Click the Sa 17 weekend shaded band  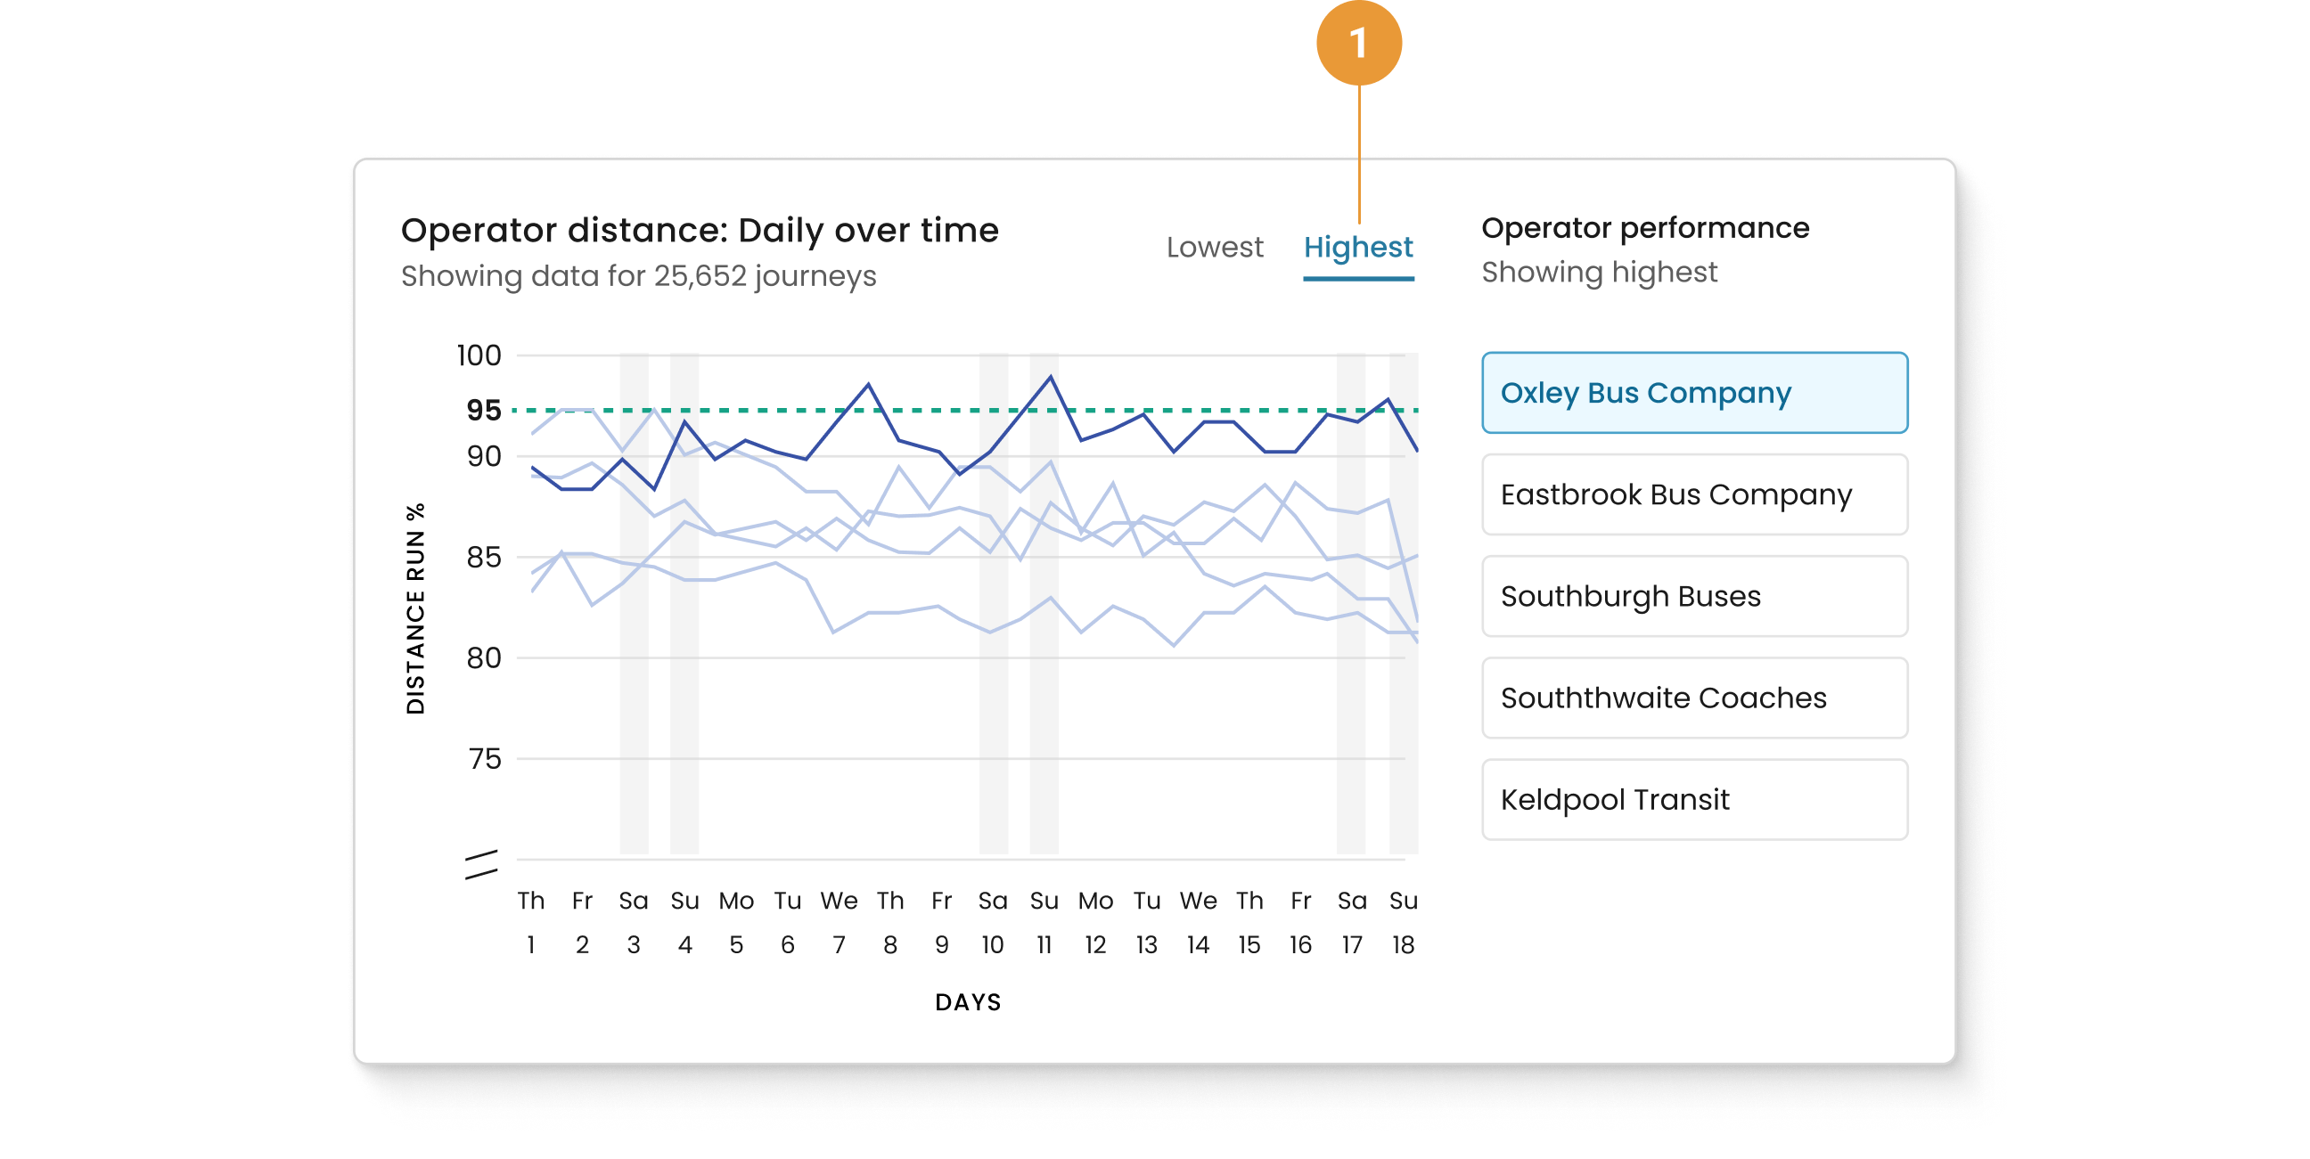click(1350, 717)
